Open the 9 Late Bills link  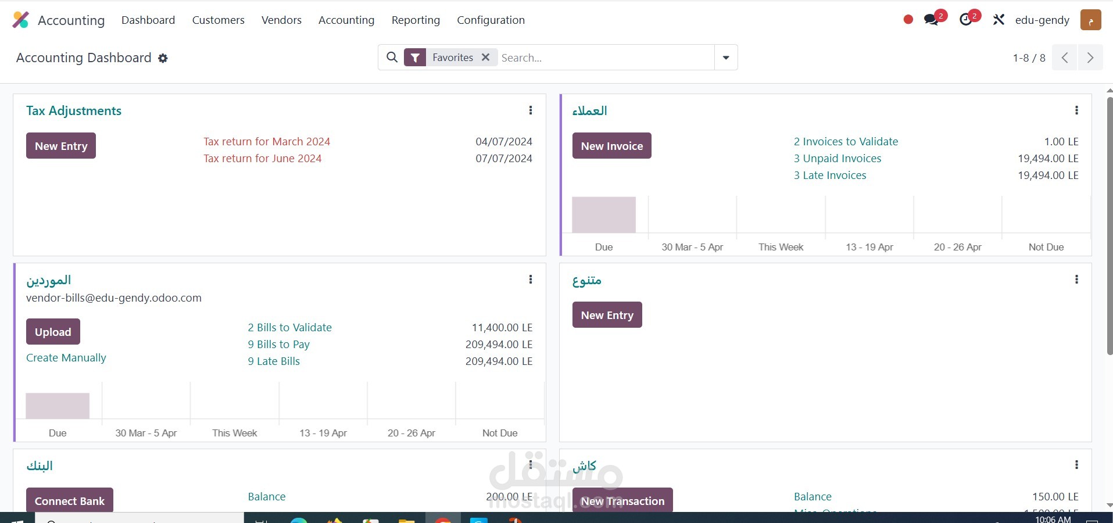[x=274, y=361]
